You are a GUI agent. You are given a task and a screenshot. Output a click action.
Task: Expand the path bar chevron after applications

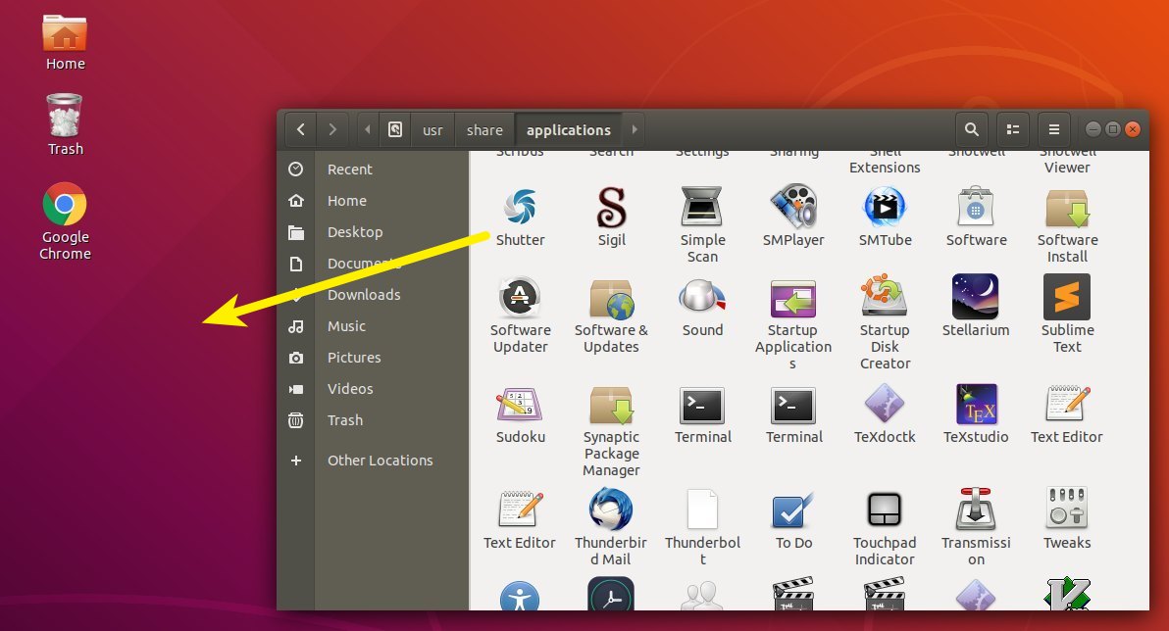point(634,129)
